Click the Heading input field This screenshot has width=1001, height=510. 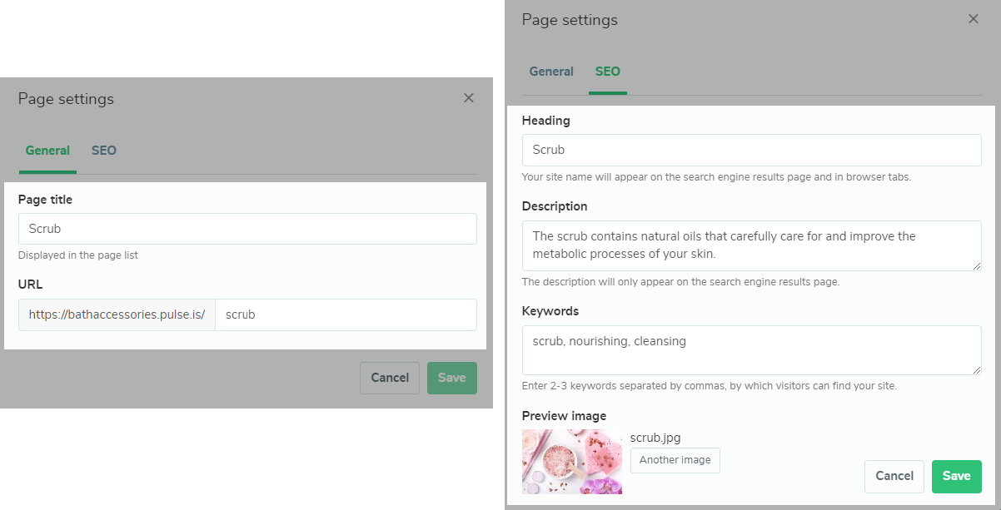tap(751, 150)
